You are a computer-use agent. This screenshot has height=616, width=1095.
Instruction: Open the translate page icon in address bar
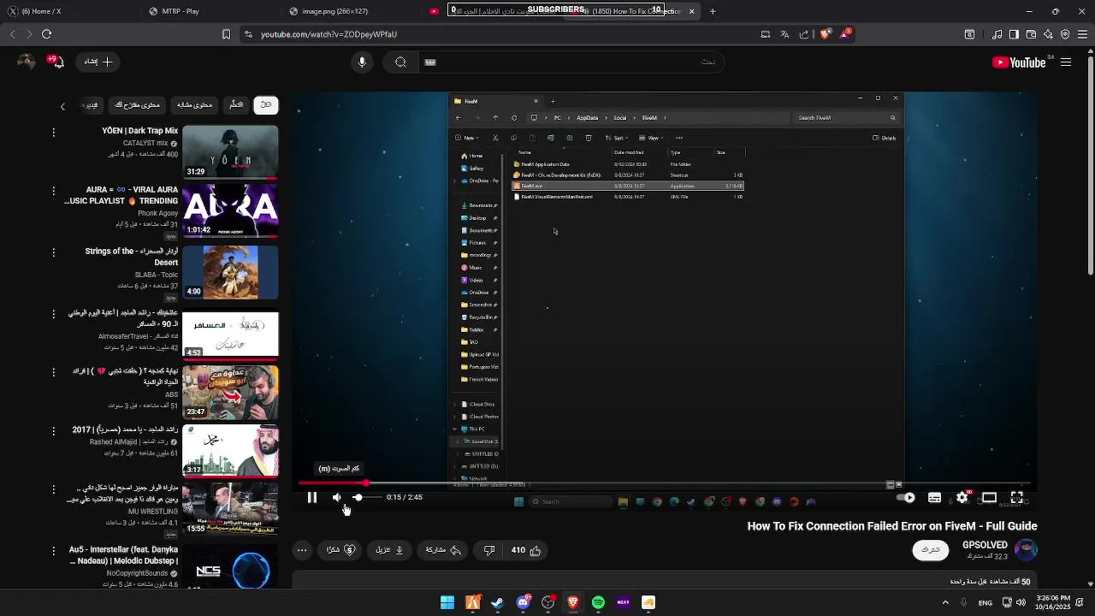click(784, 34)
